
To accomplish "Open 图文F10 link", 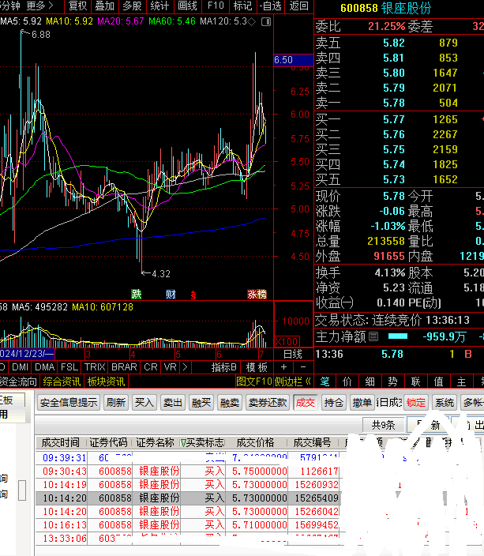I will (254, 381).
